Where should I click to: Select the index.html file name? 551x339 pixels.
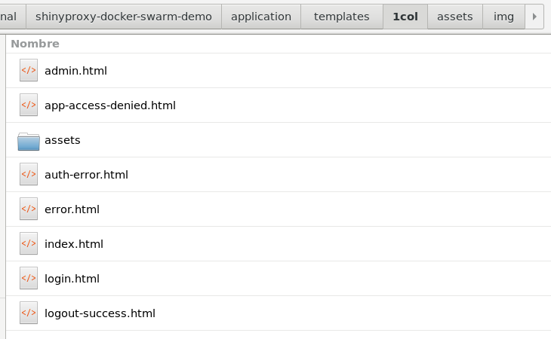(74, 244)
